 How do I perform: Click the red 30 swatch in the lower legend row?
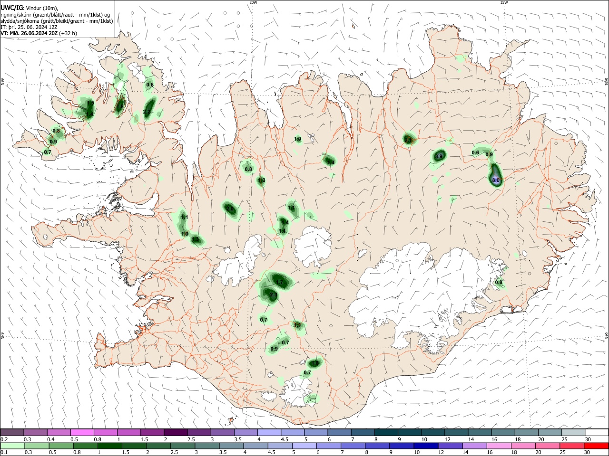596,446
